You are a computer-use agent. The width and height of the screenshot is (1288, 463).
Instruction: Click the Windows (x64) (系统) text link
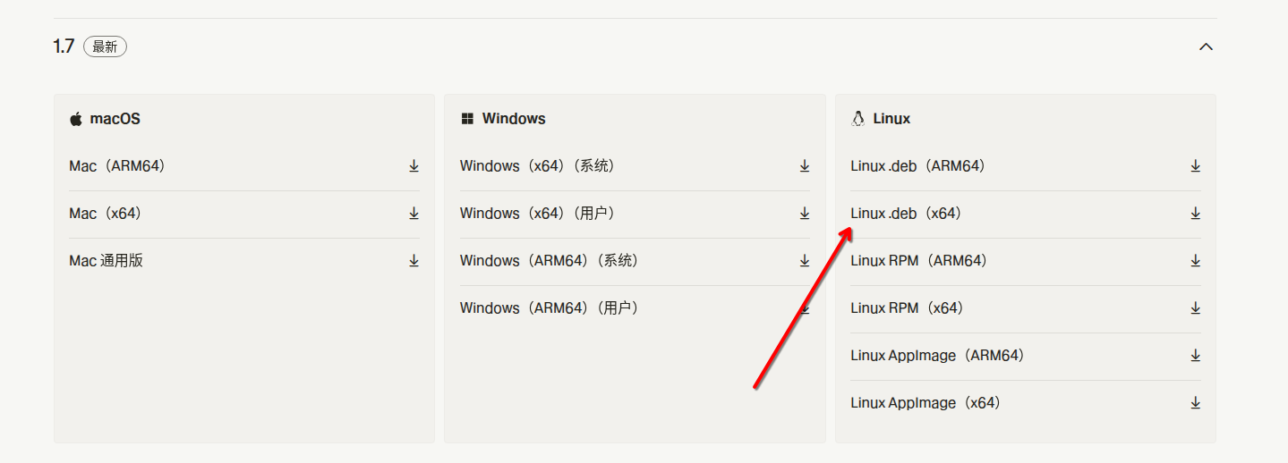pyautogui.click(x=537, y=166)
